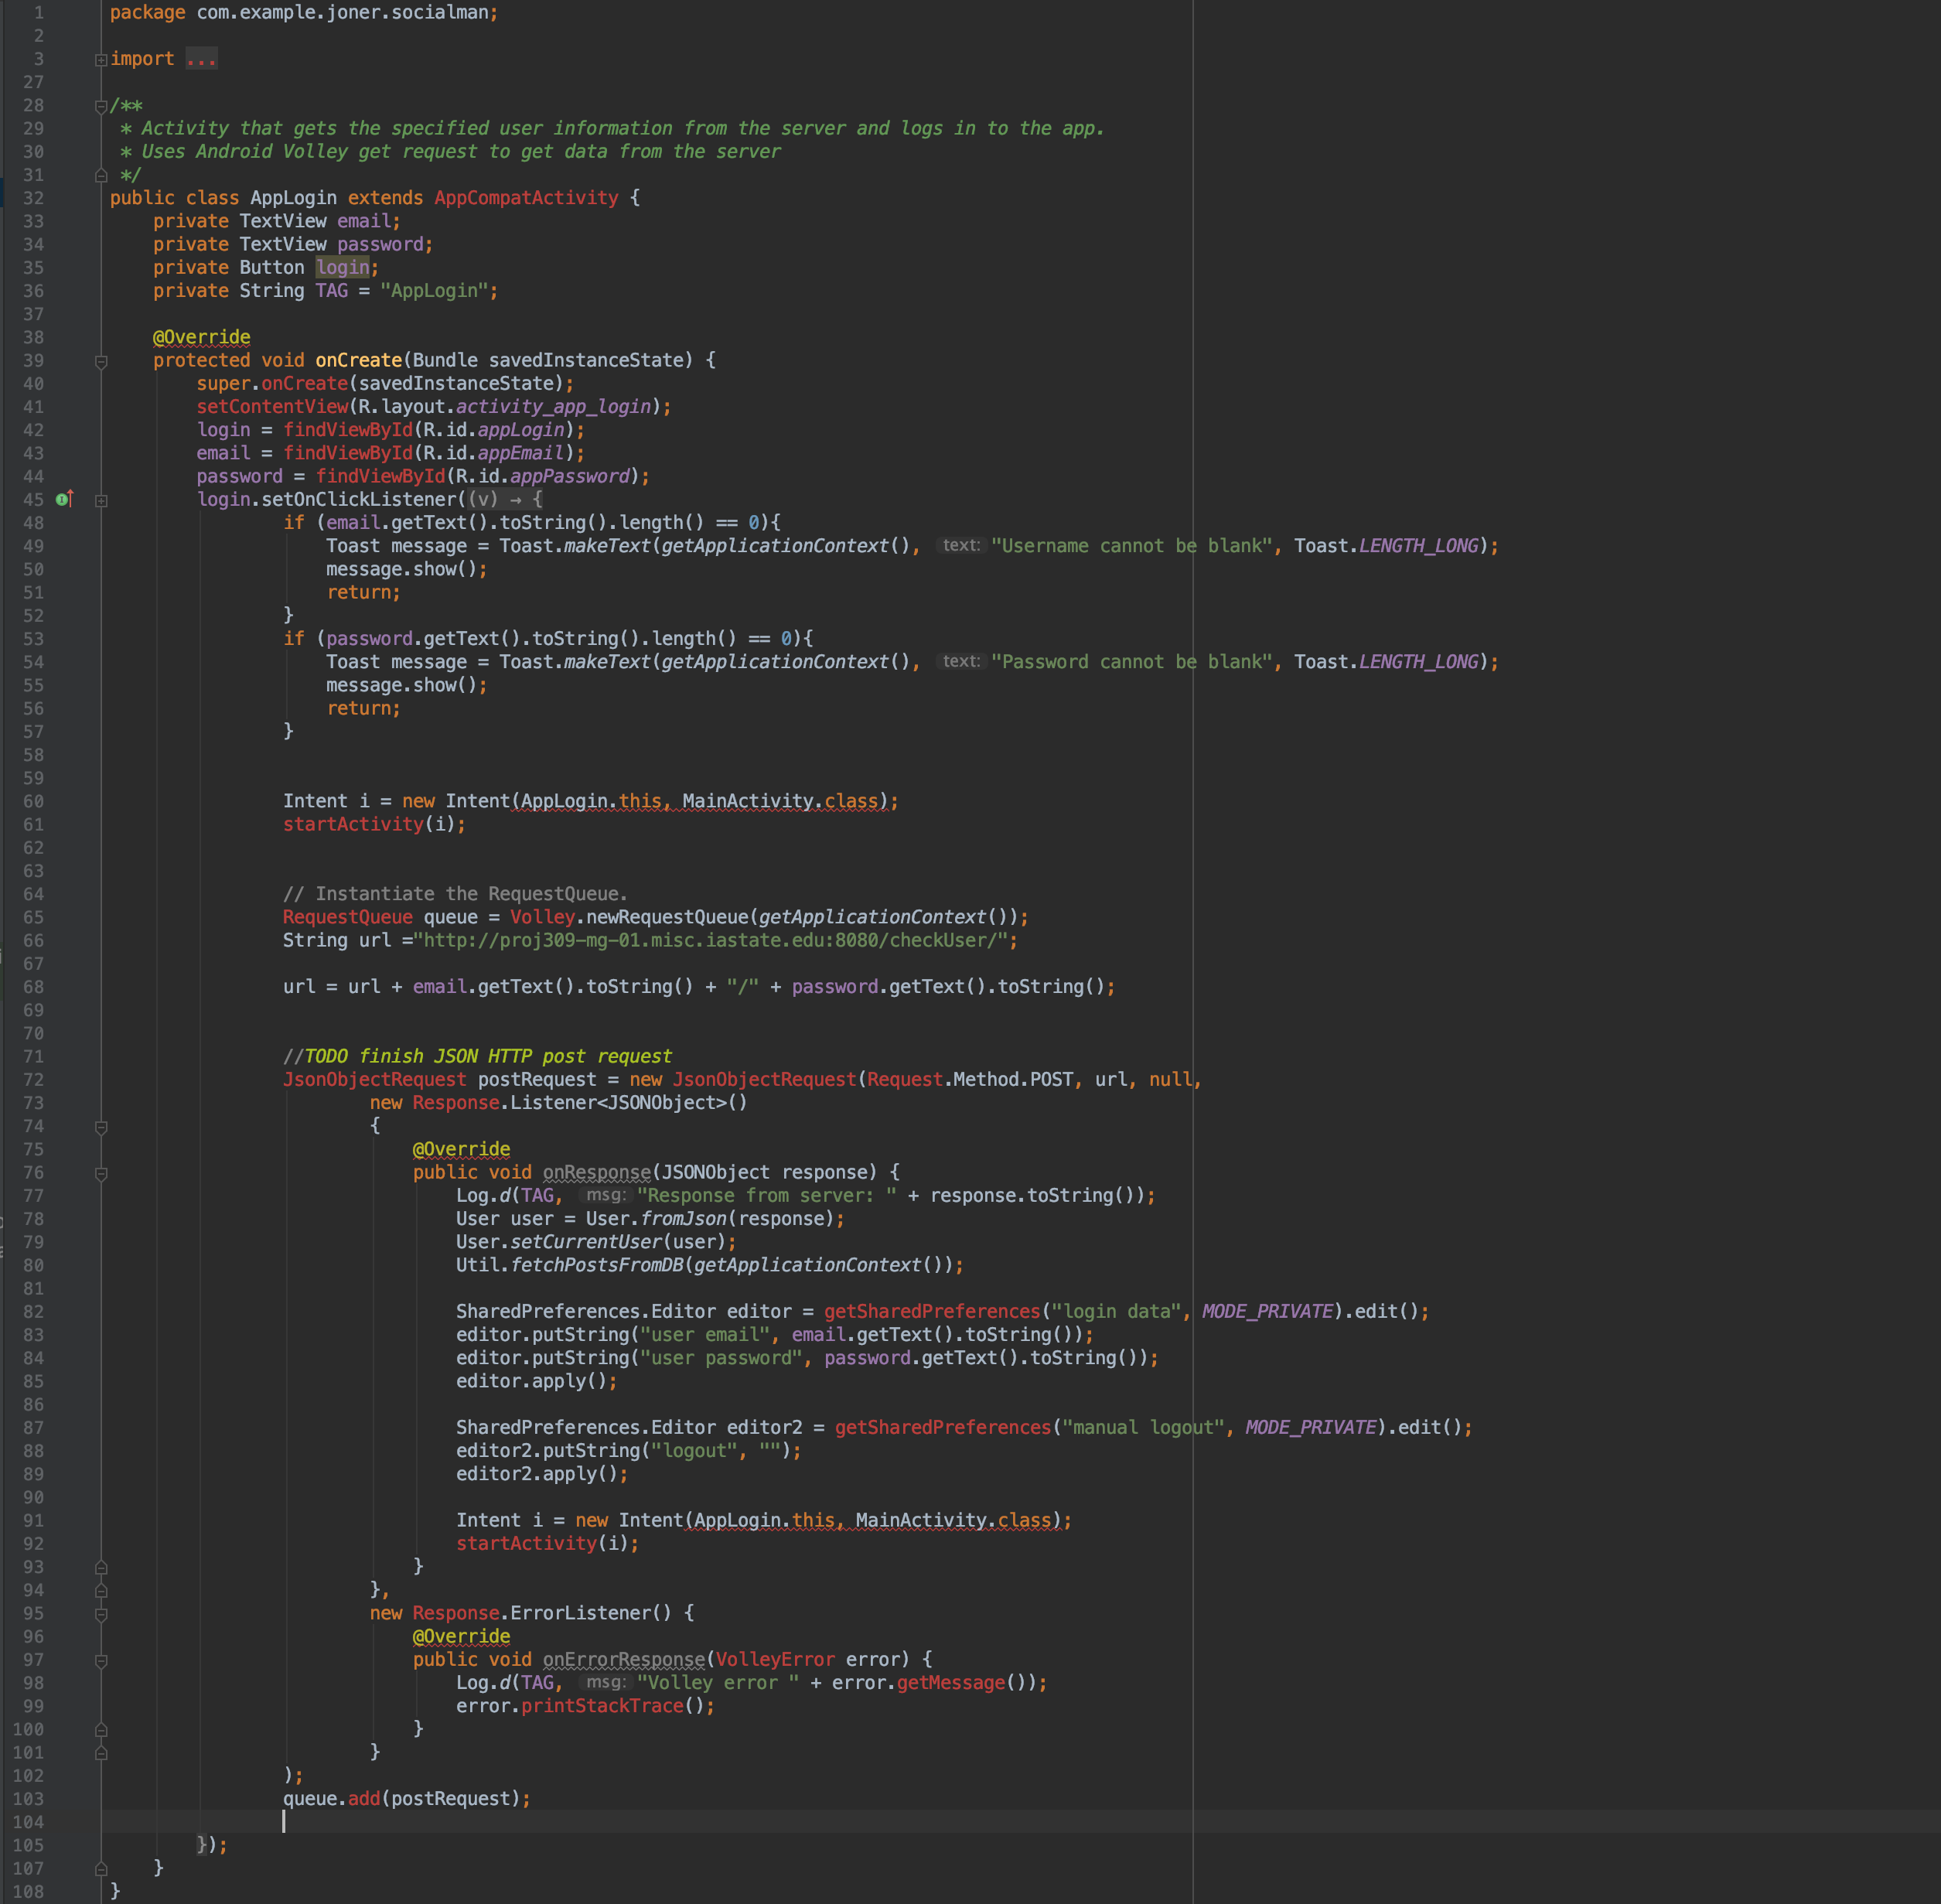Click the "login data" string on line 82

[x=1116, y=1312]
